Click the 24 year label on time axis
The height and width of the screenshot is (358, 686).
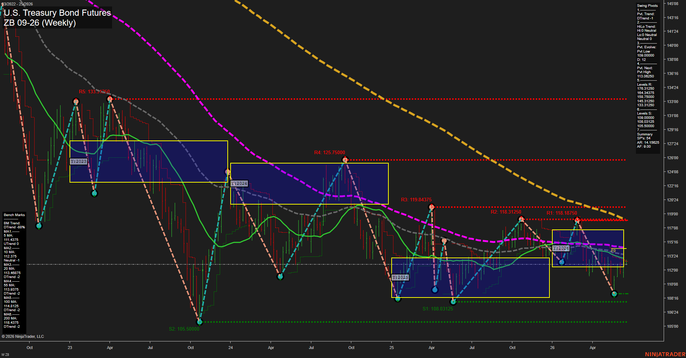(x=231, y=348)
